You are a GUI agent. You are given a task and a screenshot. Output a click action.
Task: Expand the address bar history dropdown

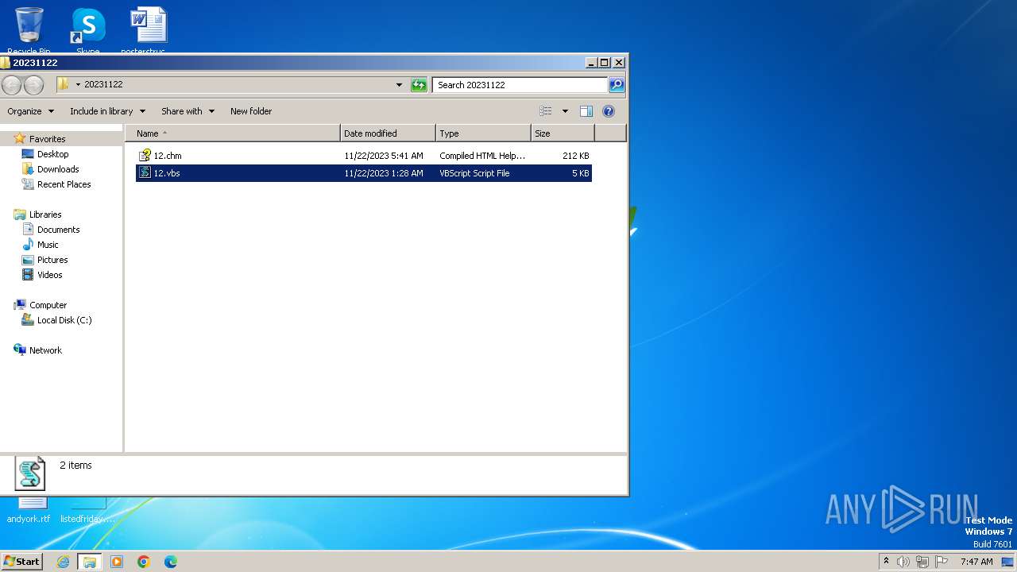pos(399,85)
